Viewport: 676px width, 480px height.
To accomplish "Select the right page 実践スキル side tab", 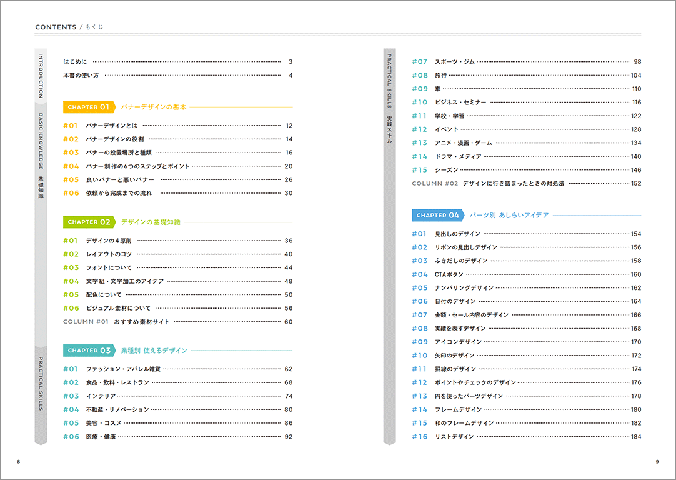I will pos(389,247).
